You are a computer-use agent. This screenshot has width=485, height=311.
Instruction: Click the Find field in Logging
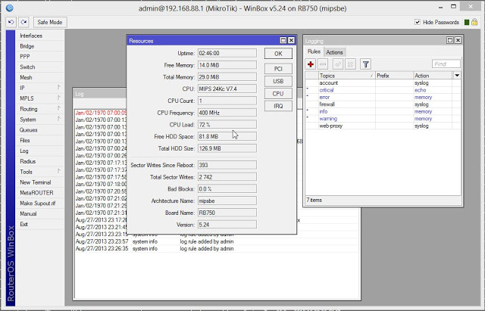(x=446, y=64)
